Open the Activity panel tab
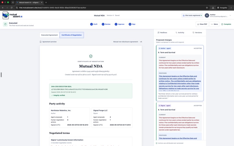234x146 pixels. point(180,33)
